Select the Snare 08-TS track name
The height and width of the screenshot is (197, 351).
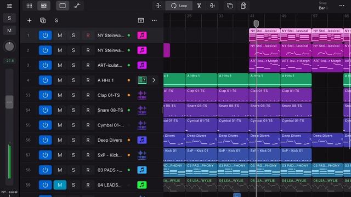(x=110, y=110)
